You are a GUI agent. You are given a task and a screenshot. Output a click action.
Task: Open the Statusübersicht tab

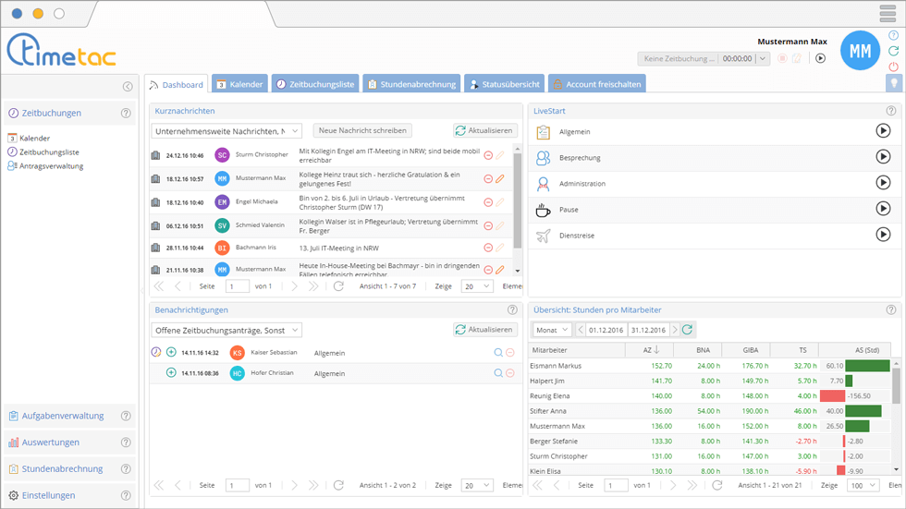(504, 84)
